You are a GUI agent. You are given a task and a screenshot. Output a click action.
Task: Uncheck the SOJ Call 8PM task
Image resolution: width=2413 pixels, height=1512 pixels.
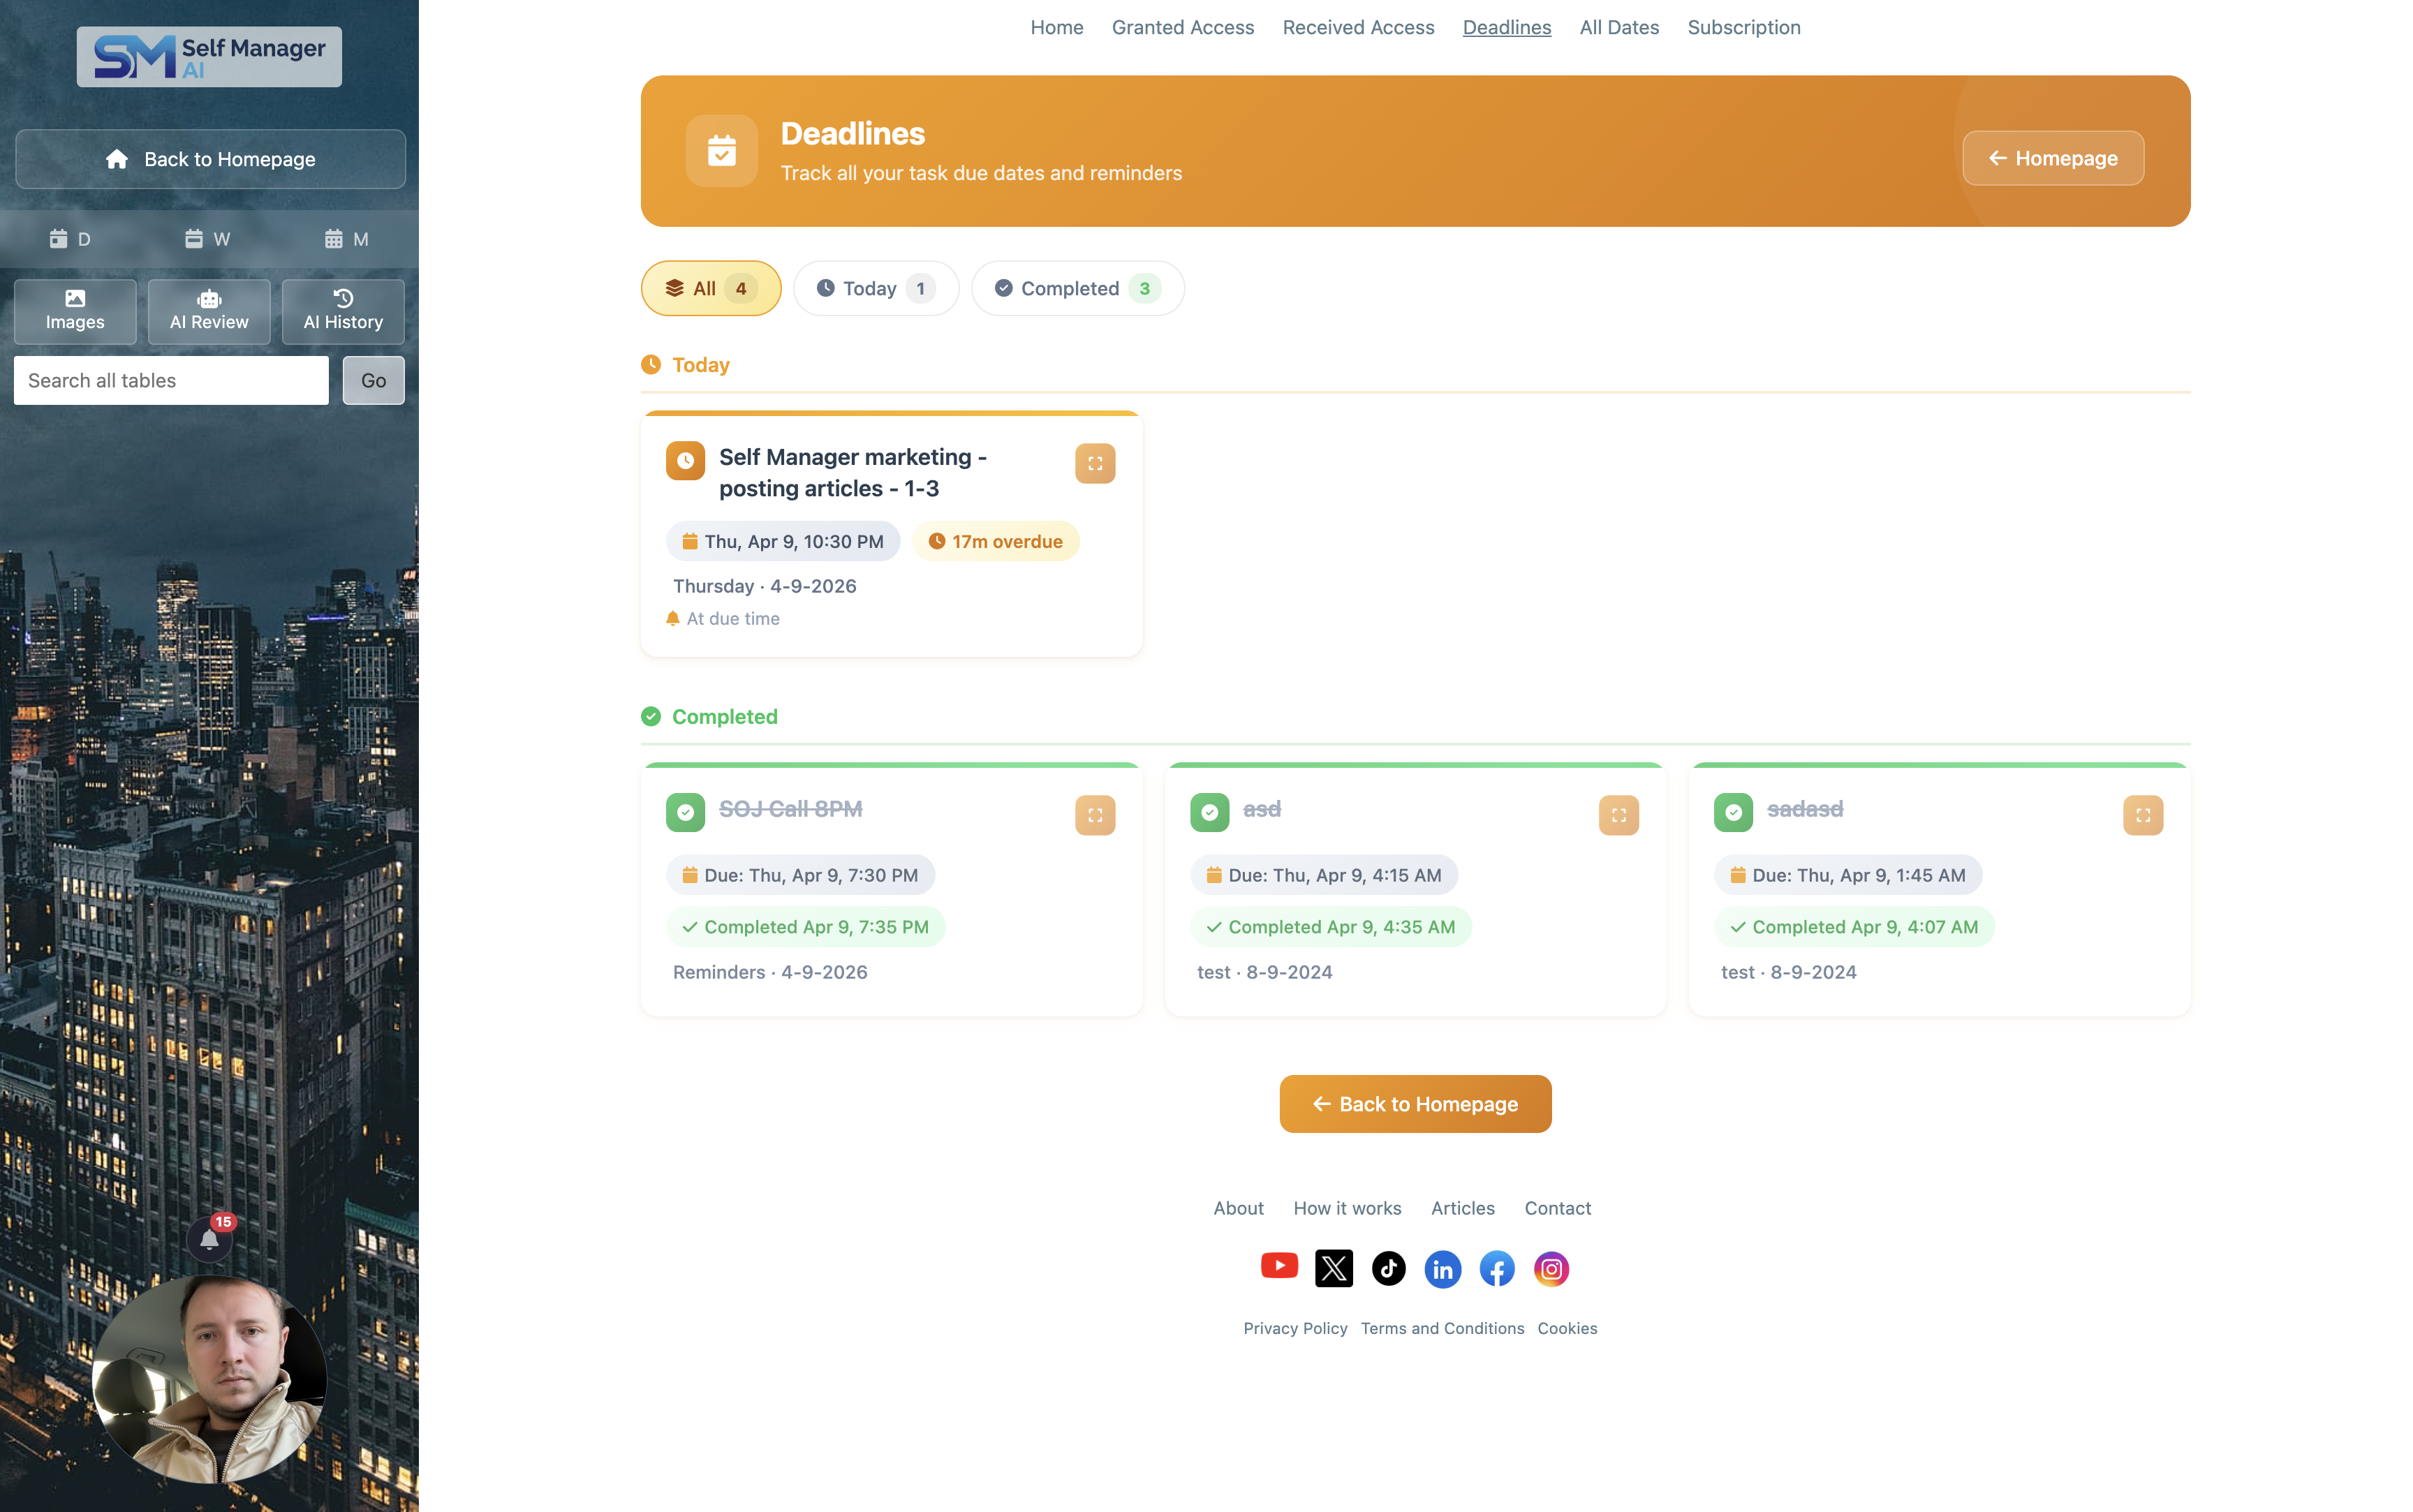tap(685, 812)
